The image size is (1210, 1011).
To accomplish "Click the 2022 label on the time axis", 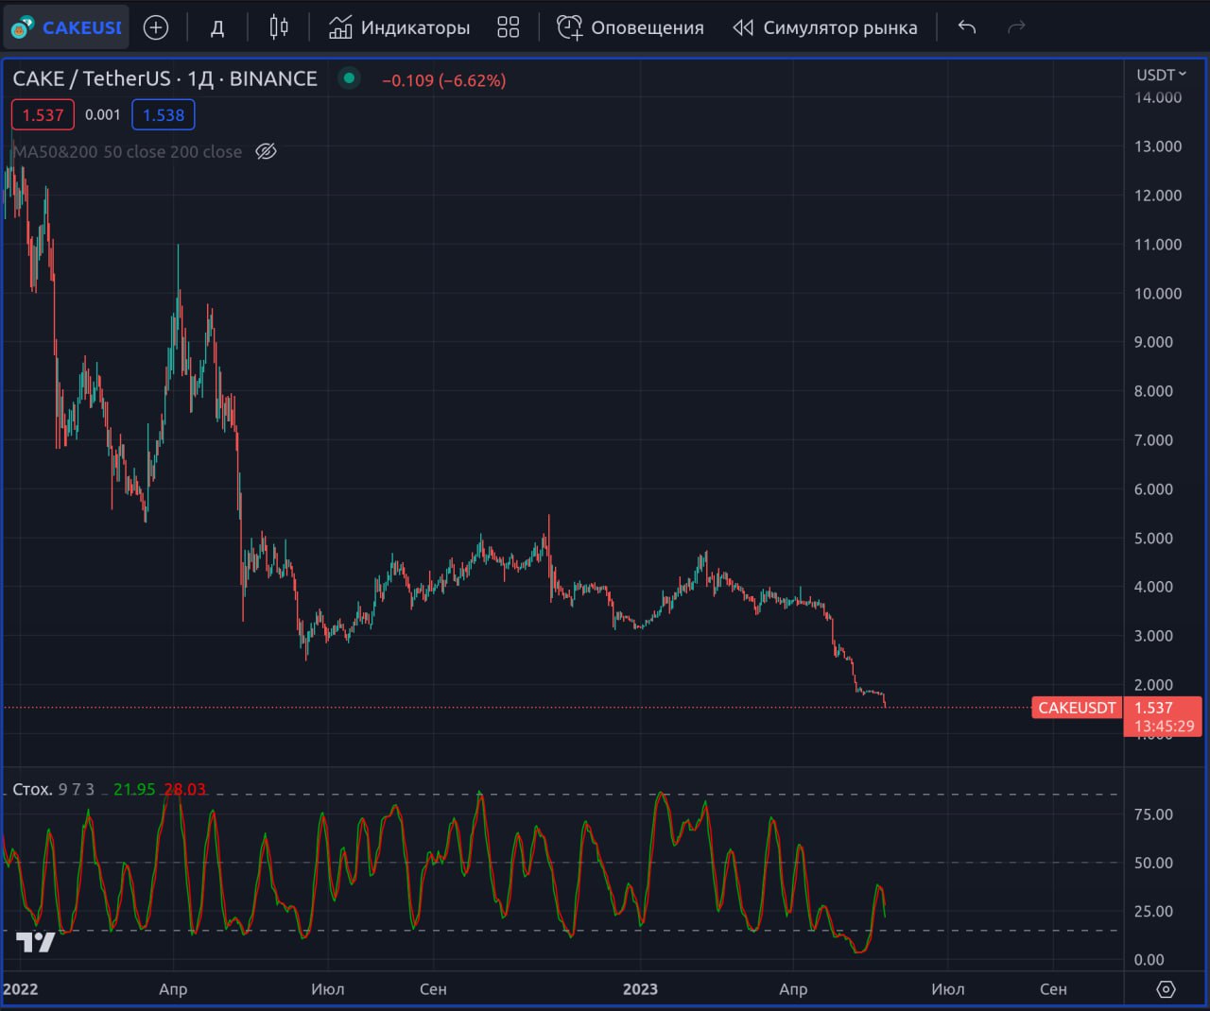I will coord(21,989).
